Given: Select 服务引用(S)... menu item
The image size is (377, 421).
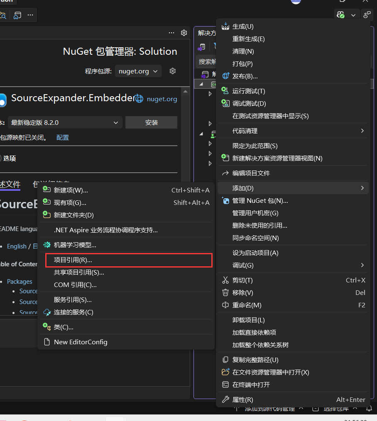Looking at the screenshot, I should tap(126, 299).
